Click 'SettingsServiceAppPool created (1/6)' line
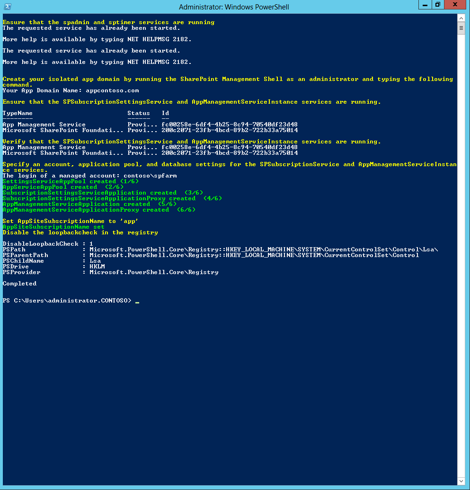 tap(71, 182)
